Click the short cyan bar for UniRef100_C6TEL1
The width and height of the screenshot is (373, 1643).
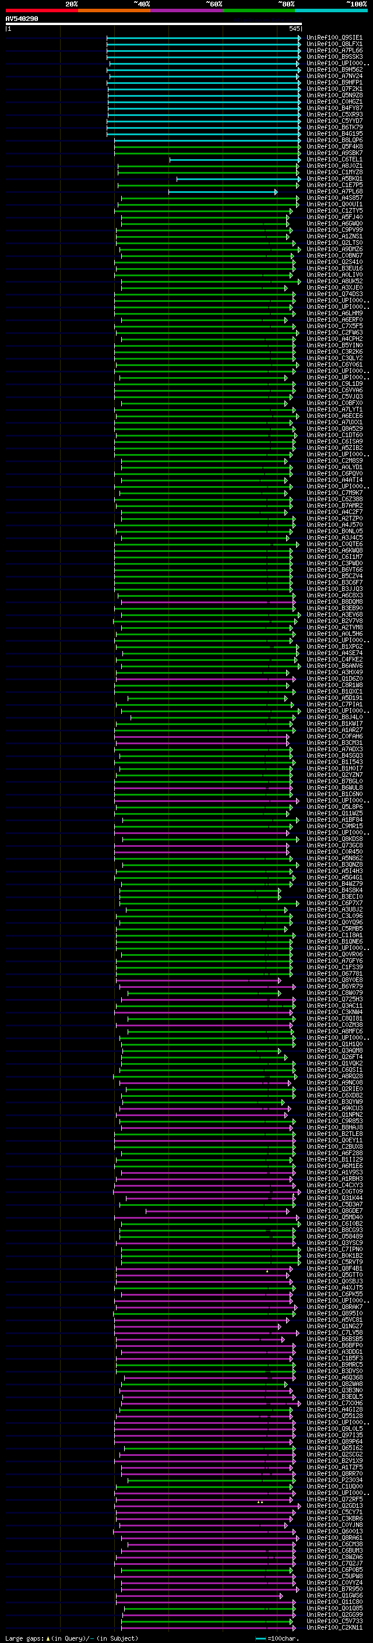click(x=234, y=160)
